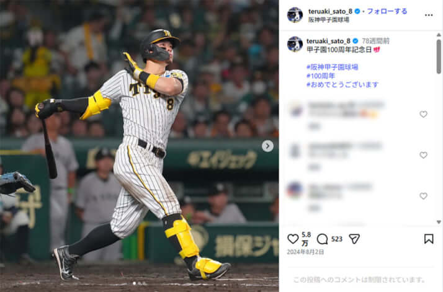Share post with paper plane icon

tap(354, 239)
